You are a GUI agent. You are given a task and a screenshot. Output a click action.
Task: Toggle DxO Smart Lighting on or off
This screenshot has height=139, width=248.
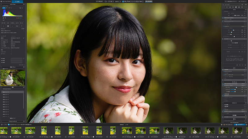(224, 18)
